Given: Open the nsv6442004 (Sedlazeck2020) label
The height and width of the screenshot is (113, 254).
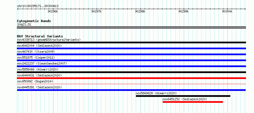Looking at the screenshot, I should tap(39, 46).
